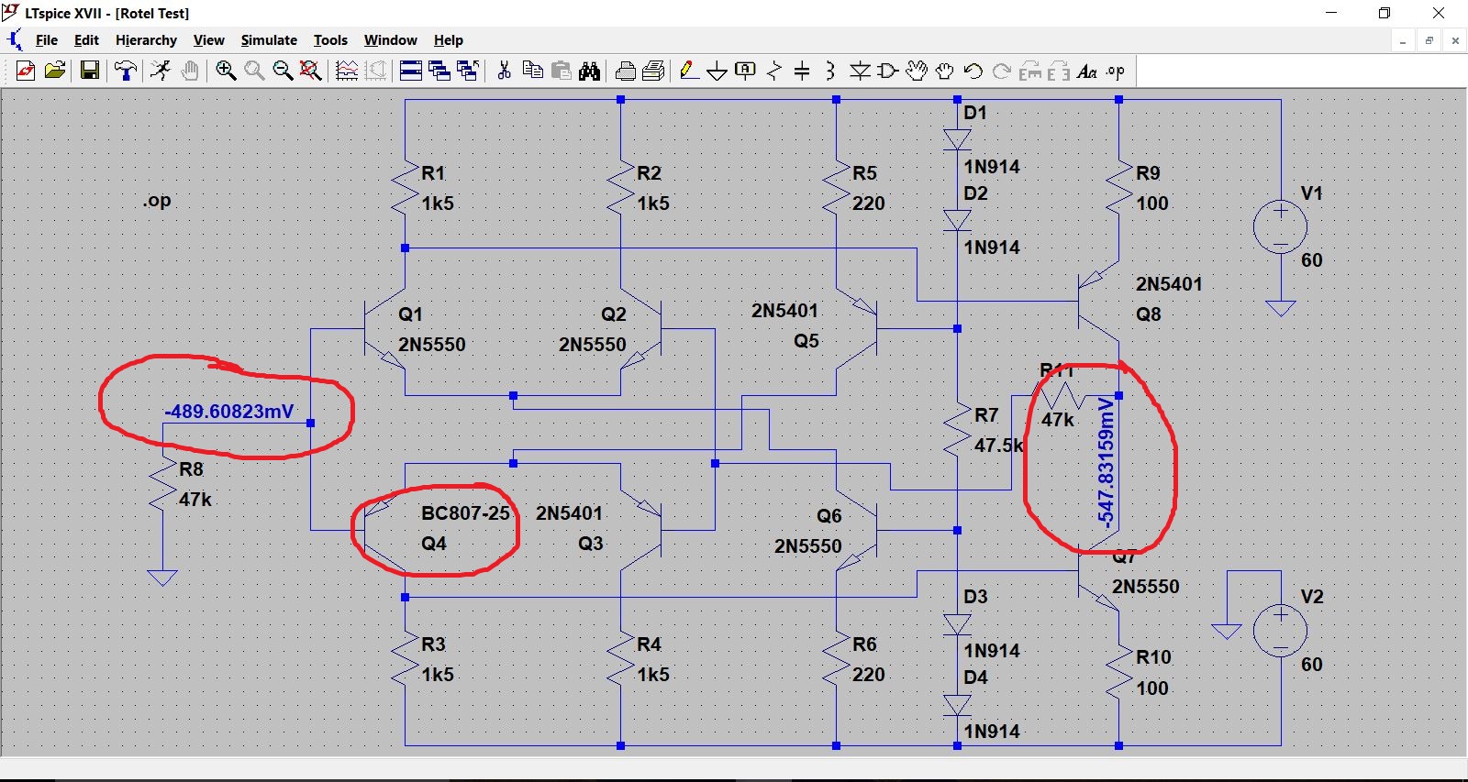This screenshot has width=1468, height=782.
Task: Undo the last action
Action: pyautogui.click(x=973, y=71)
